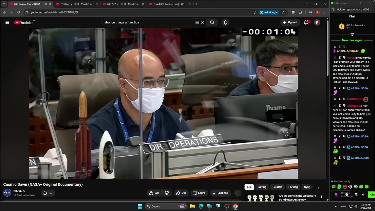Install the page as app from address bar
The width and height of the screenshot is (375, 211).
[254, 12]
